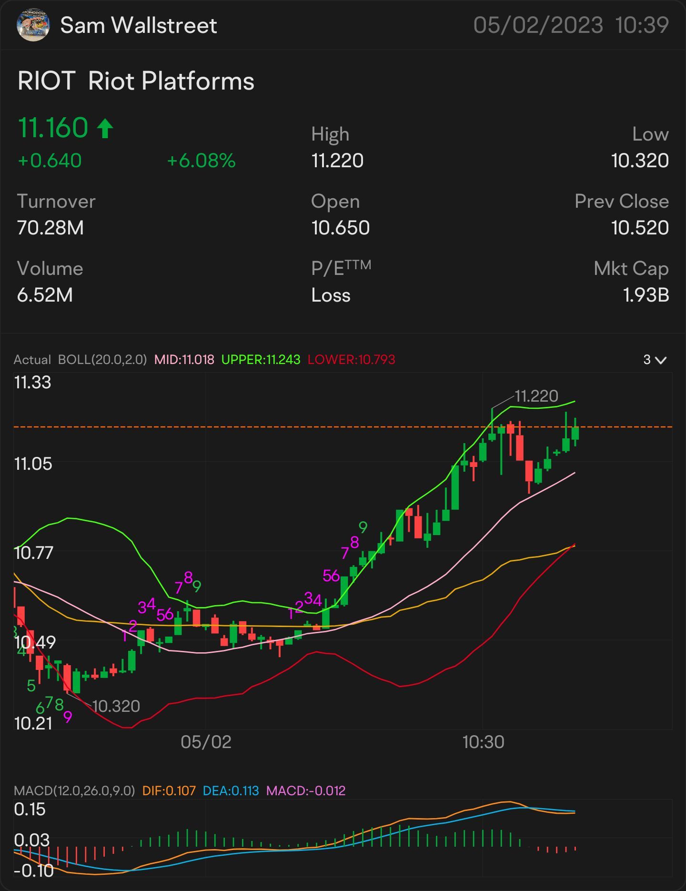
Task: Click the Turnover value 70.28M
Action: pyautogui.click(x=50, y=228)
